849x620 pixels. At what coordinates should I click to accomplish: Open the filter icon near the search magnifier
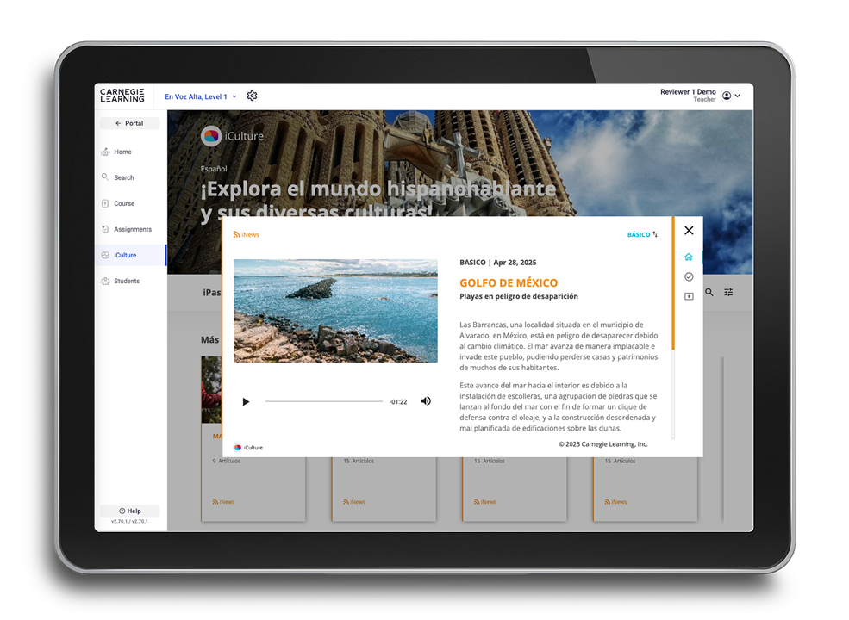[x=727, y=292]
